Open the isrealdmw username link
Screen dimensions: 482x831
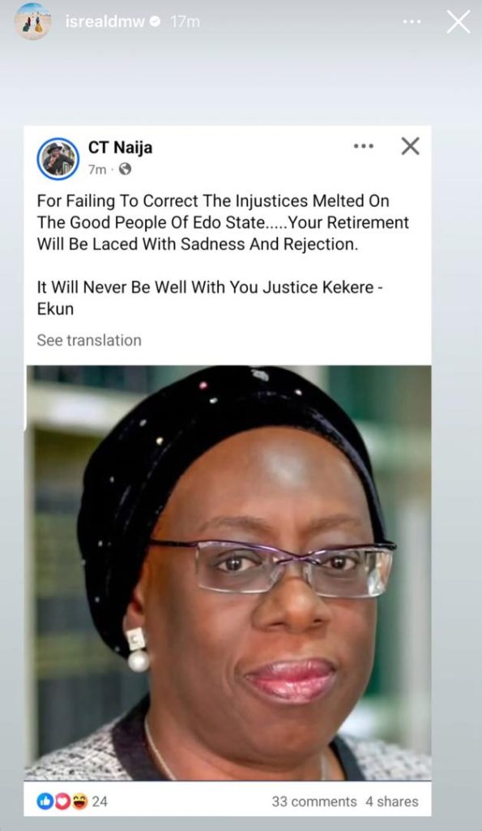(105, 22)
